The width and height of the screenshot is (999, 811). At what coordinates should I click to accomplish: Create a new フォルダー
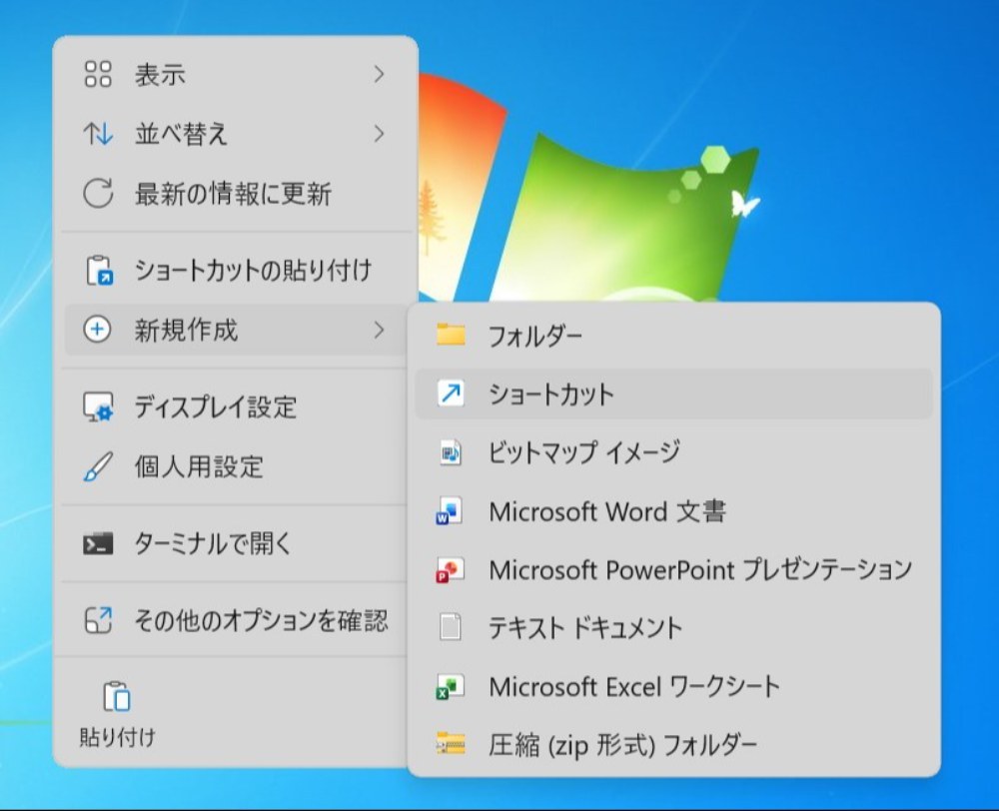674,336
